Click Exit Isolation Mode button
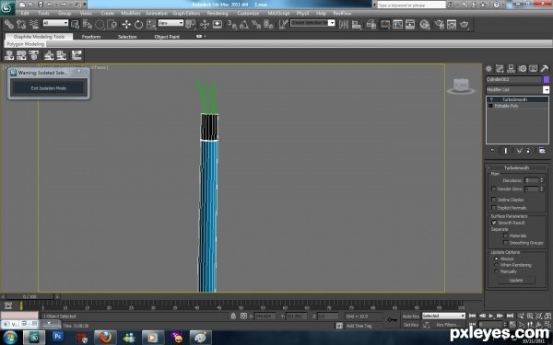 [49, 88]
